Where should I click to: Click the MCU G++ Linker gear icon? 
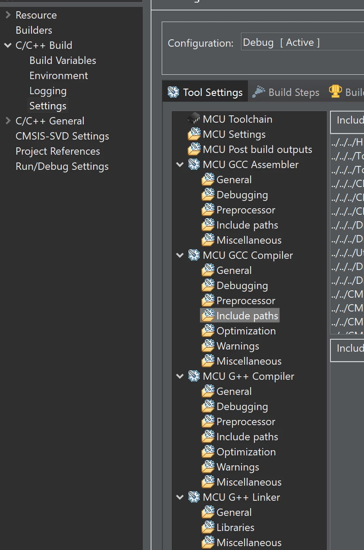195,497
